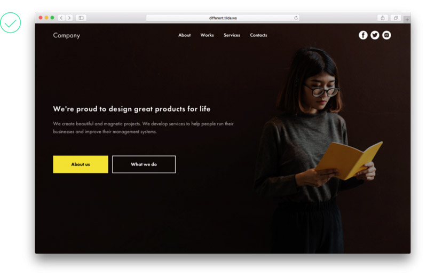
Task: Click the address bar showing different.tilda.ws
Action: 223,18
